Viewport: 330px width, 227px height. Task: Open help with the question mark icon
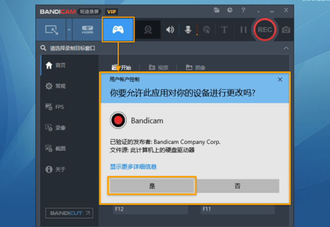(243, 10)
